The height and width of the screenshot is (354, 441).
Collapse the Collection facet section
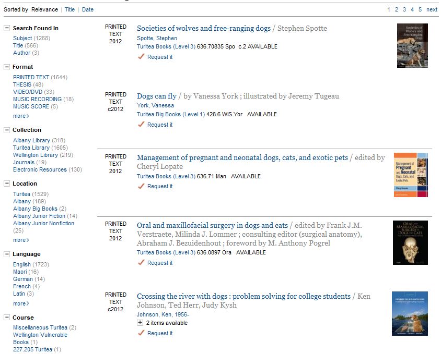(7, 130)
